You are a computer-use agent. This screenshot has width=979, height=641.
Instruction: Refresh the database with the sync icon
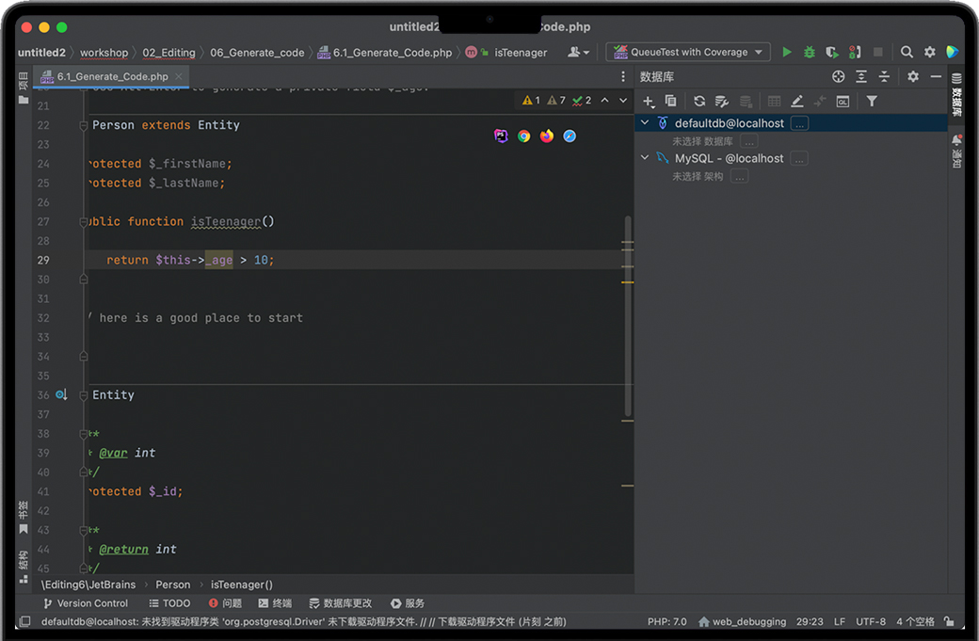point(699,102)
